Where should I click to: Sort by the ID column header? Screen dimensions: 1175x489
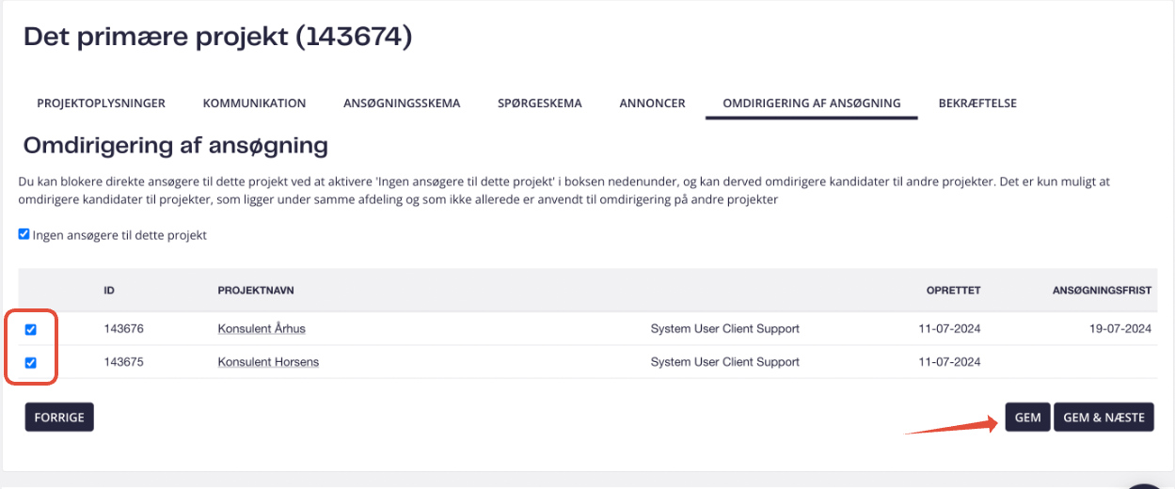point(109,291)
